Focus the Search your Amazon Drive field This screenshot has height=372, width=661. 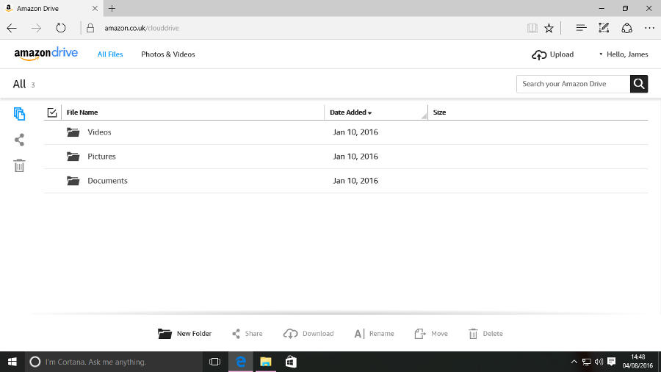pos(574,84)
